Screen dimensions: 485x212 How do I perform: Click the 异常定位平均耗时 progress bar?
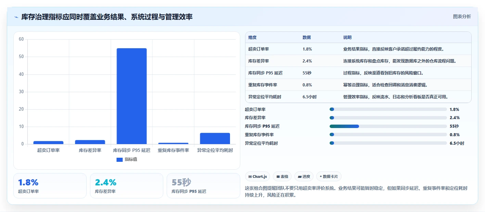pyautogui.click(x=388, y=143)
